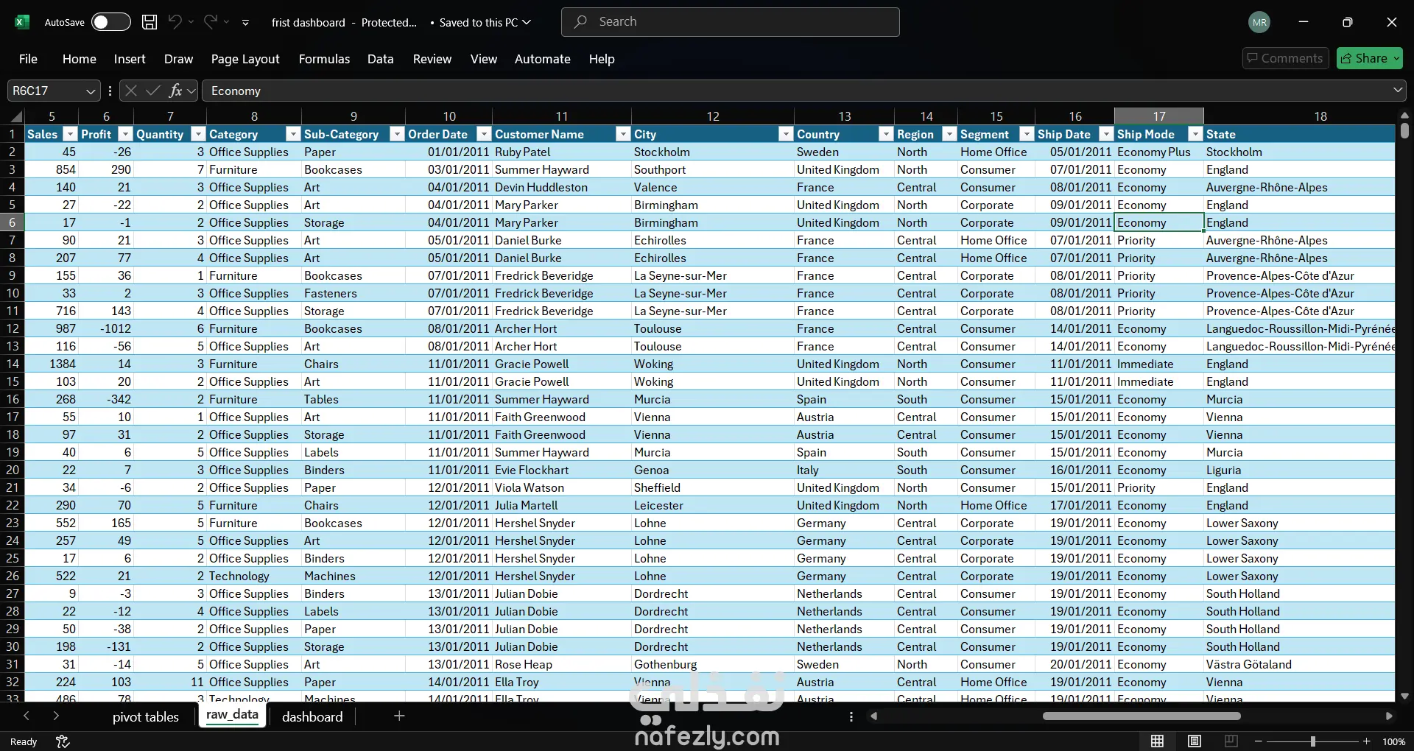Open the Ship Mode filter dropdown
The width and height of the screenshot is (1414, 751).
pyautogui.click(x=1195, y=134)
